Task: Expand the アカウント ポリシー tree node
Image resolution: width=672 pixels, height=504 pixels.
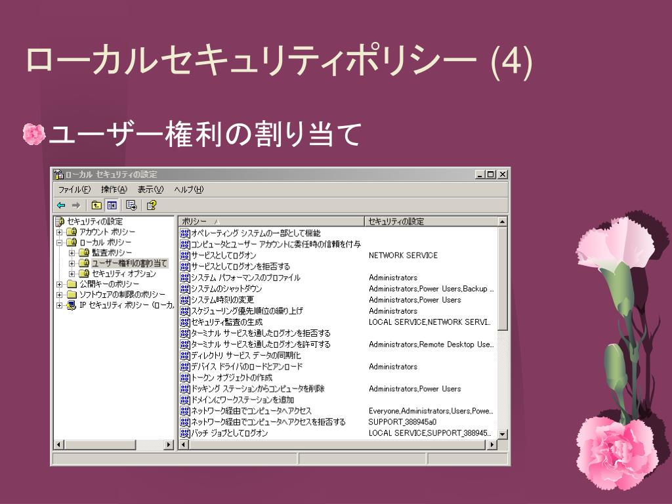Action: tap(60, 232)
